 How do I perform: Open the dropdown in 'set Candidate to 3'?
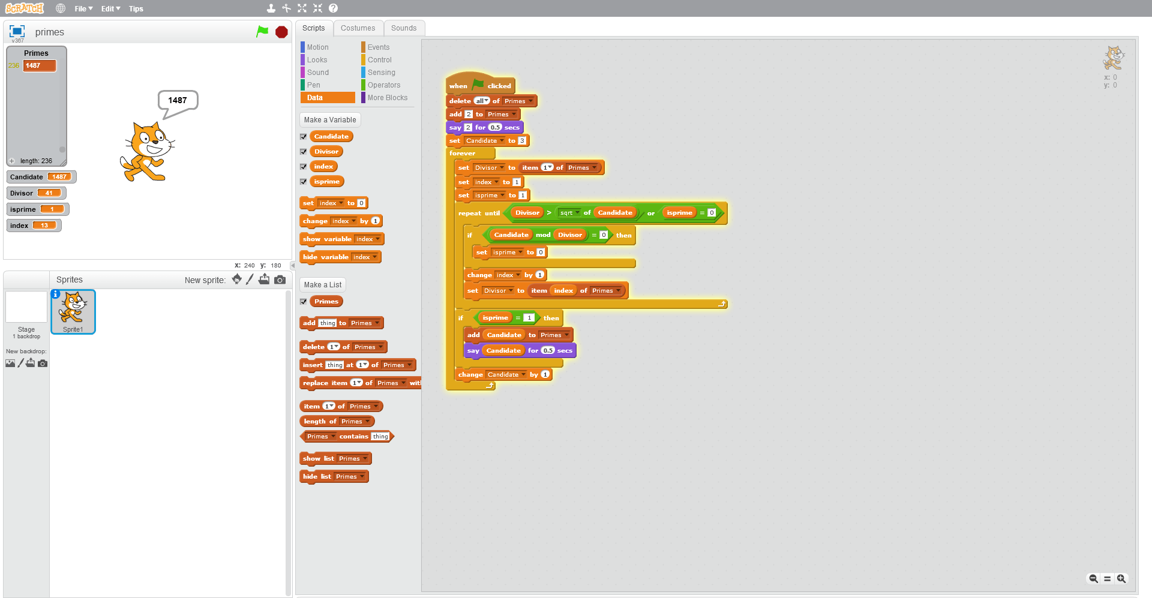coord(503,140)
